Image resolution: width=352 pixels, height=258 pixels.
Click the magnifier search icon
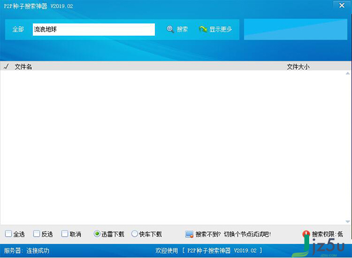pyautogui.click(x=170, y=29)
